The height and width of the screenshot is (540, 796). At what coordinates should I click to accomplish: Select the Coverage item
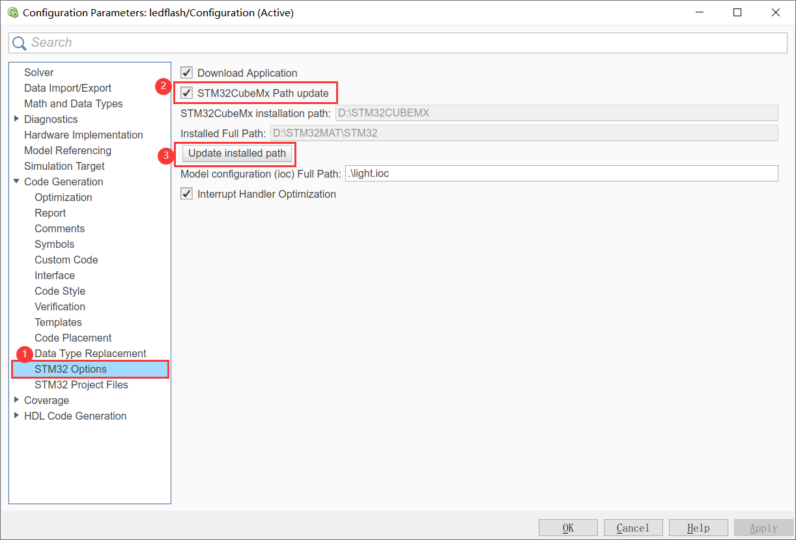46,400
